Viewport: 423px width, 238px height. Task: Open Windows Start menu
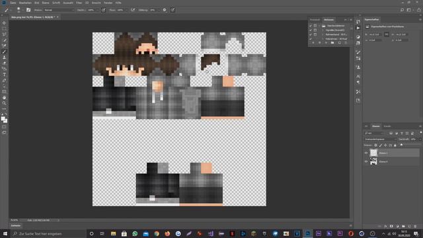click(x=5, y=233)
